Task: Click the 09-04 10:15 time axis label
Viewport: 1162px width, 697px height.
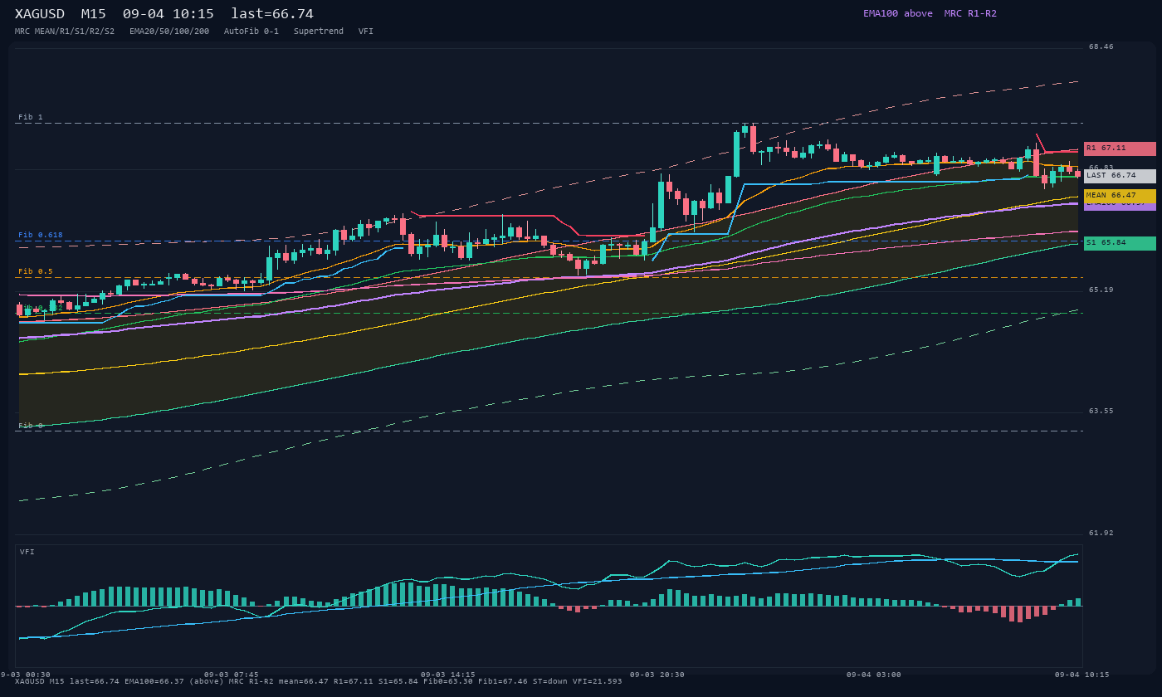Action: pyautogui.click(x=1082, y=675)
